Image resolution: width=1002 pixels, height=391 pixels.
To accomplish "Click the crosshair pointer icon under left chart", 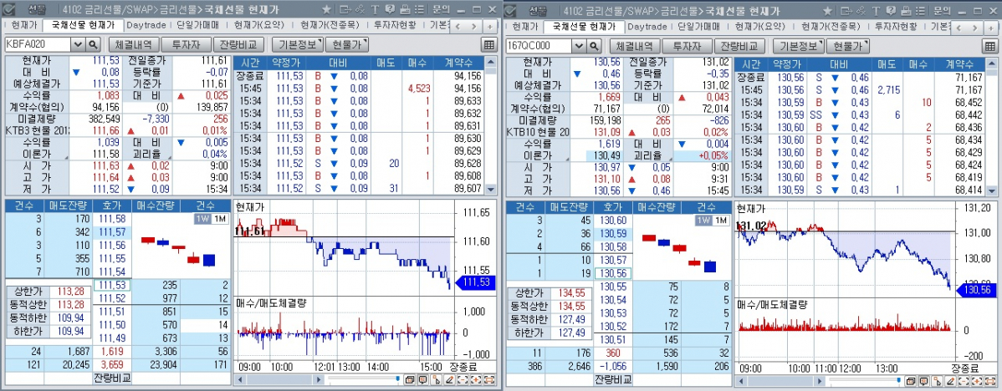I will point(437,379).
